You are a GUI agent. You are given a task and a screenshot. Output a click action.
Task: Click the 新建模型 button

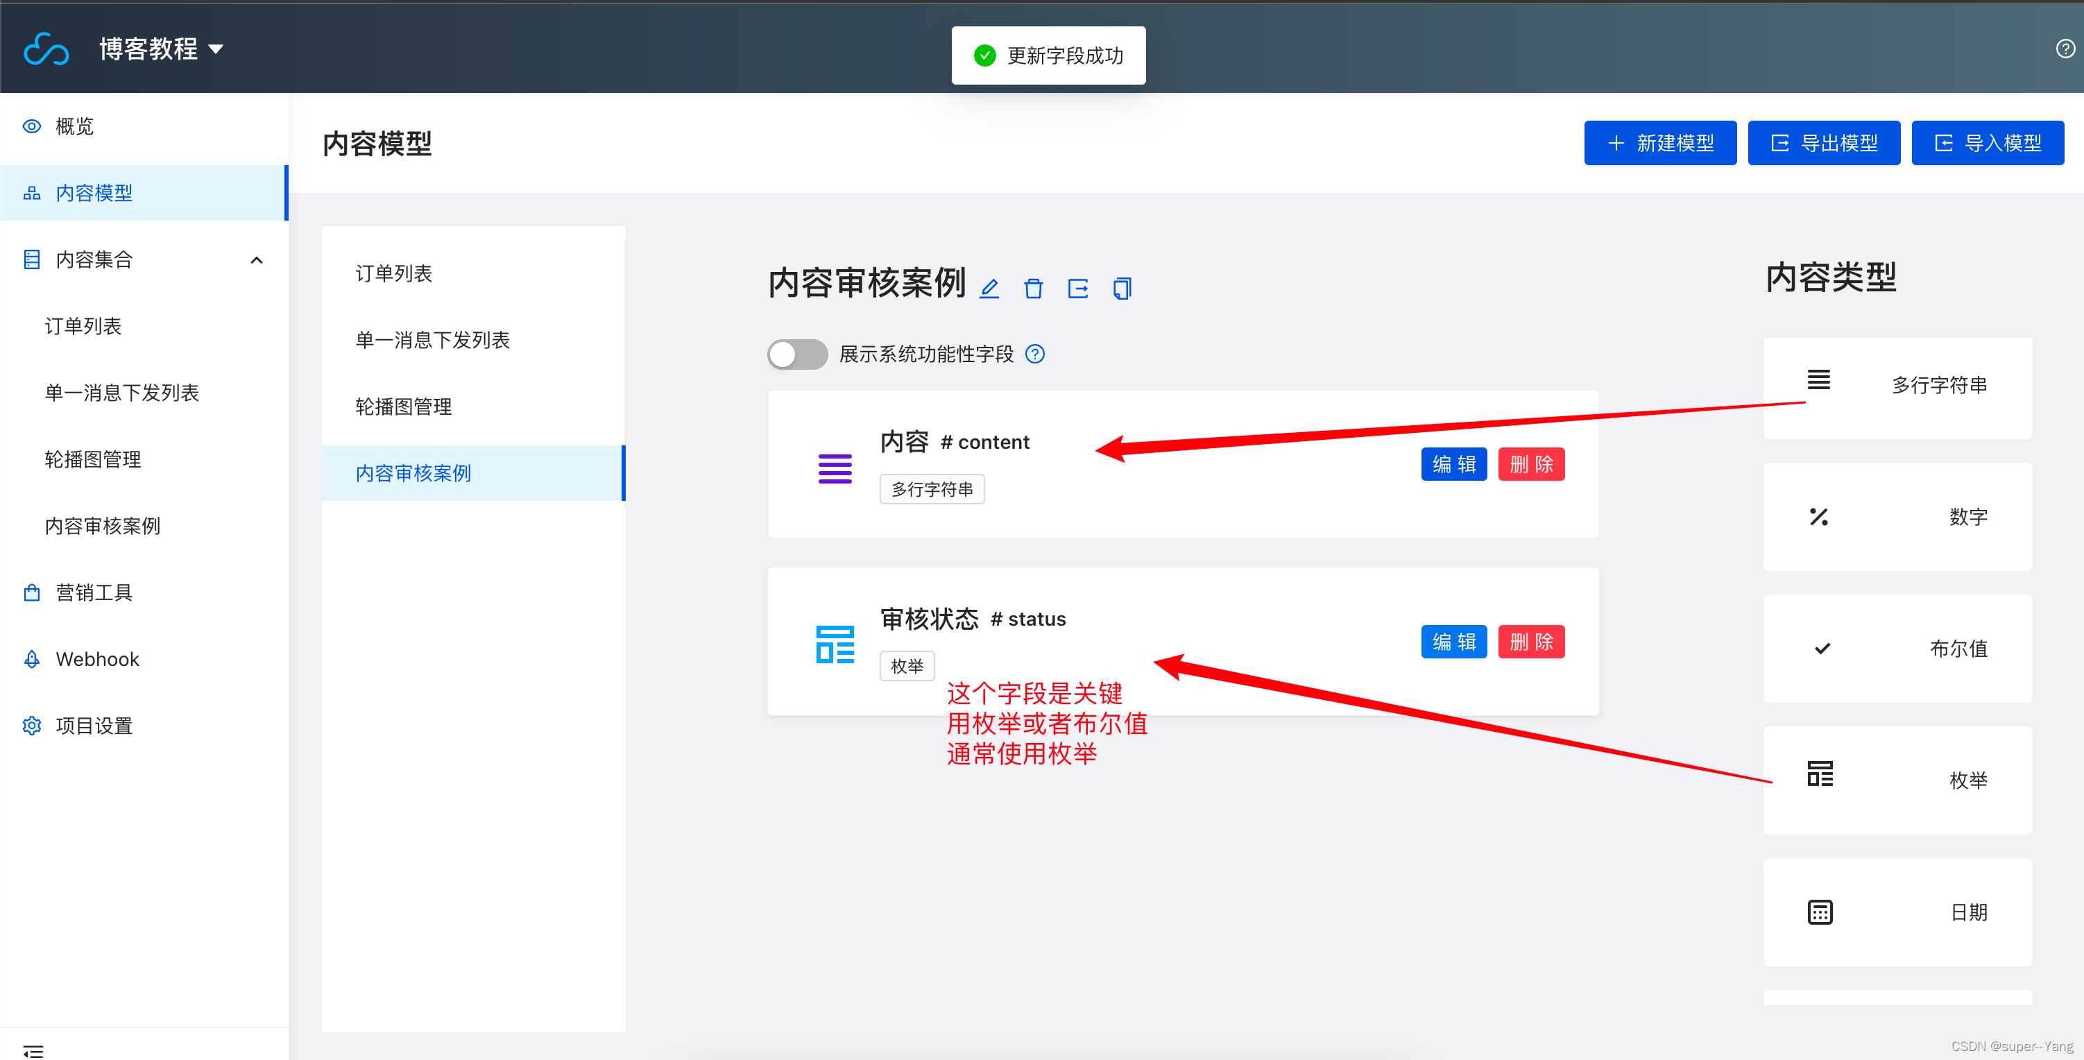click(1659, 143)
